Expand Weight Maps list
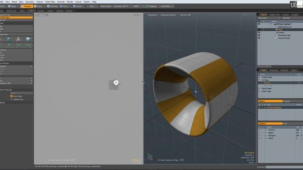Viewport: 303px width, 170px height. point(259,77)
